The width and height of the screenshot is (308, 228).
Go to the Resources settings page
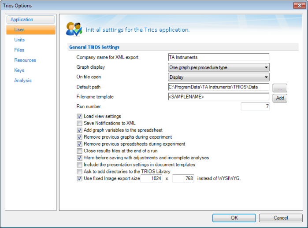coord(25,60)
